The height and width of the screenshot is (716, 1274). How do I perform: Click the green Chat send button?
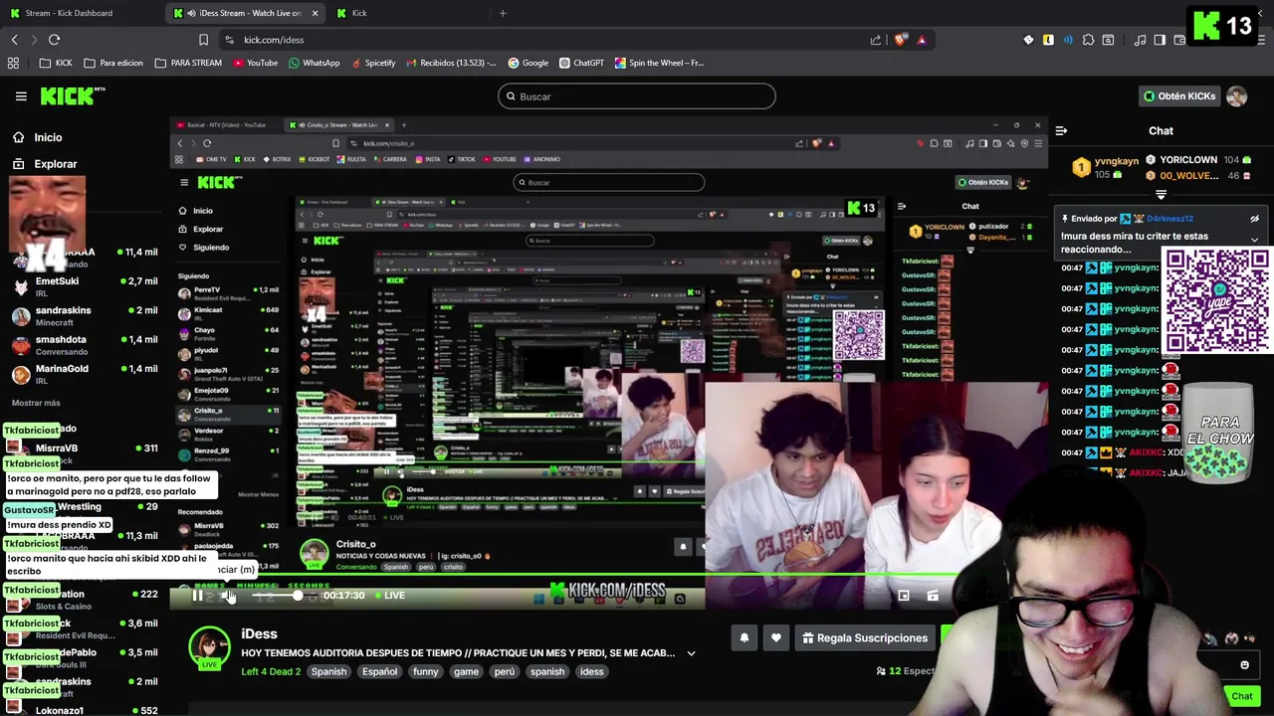[x=1241, y=696]
